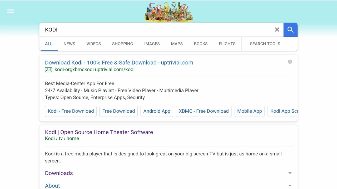The height and width of the screenshot is (189, 337).
Task: Click the blue magnifier search button
Action: coord(290,30)
